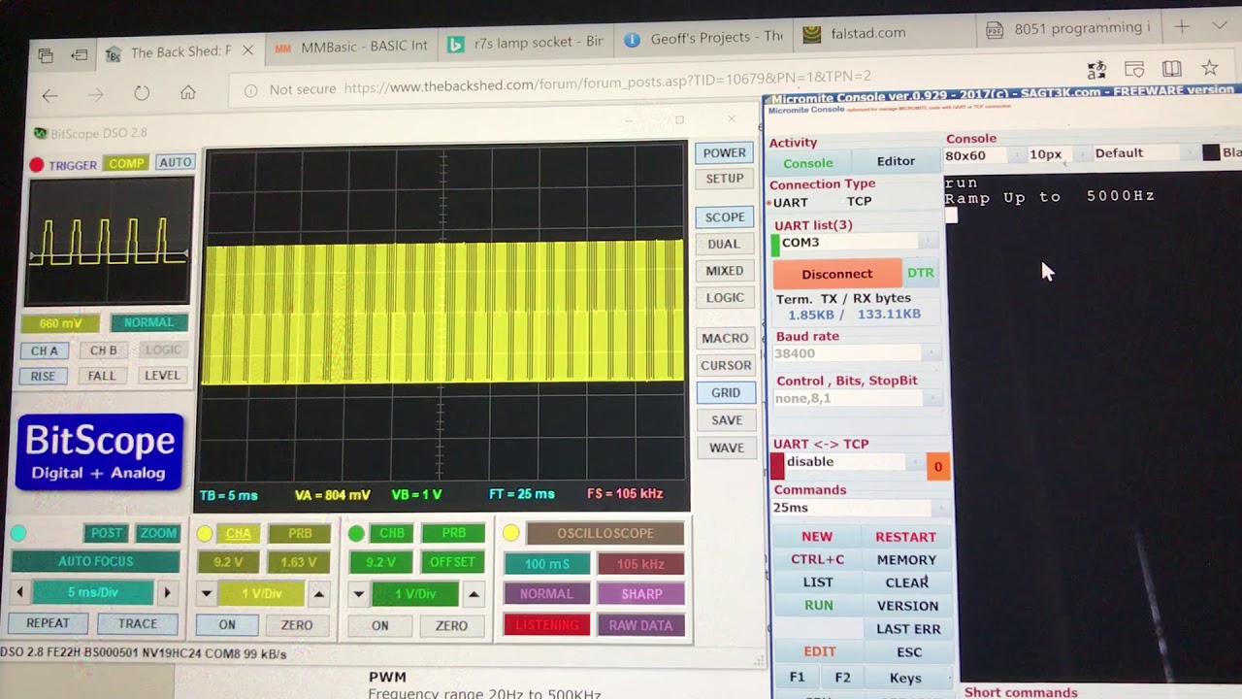This screenshot has height=699, width=1242.
Task: Toggle the DTR line
Action: [x=920, y=273]
